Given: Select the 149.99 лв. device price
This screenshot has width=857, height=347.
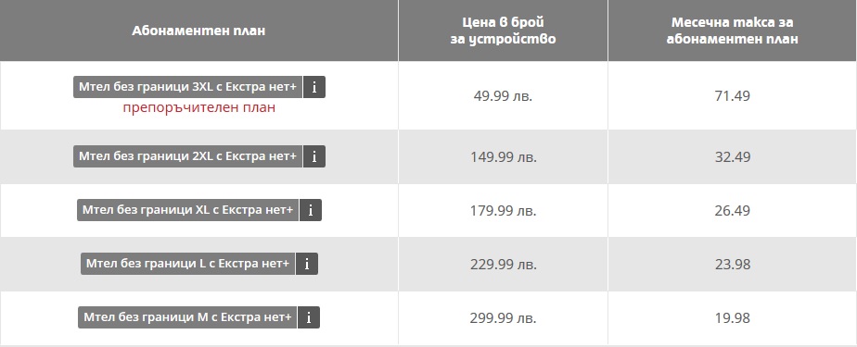Looking at the screenshot, I should click(x=504, y=157).
